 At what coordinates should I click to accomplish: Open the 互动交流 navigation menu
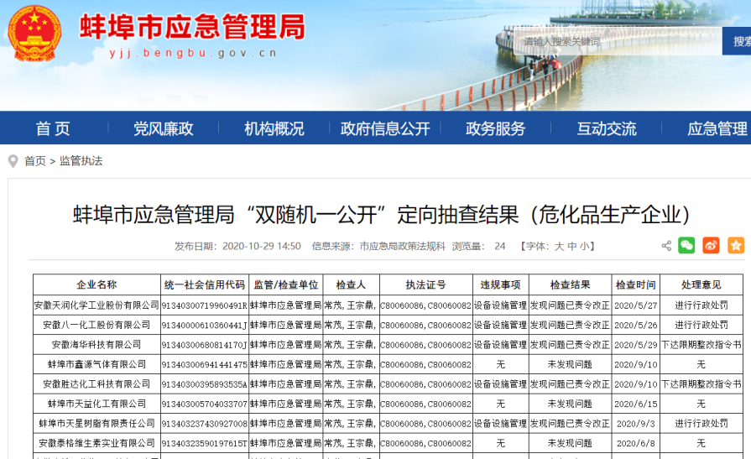coord(607,128)
